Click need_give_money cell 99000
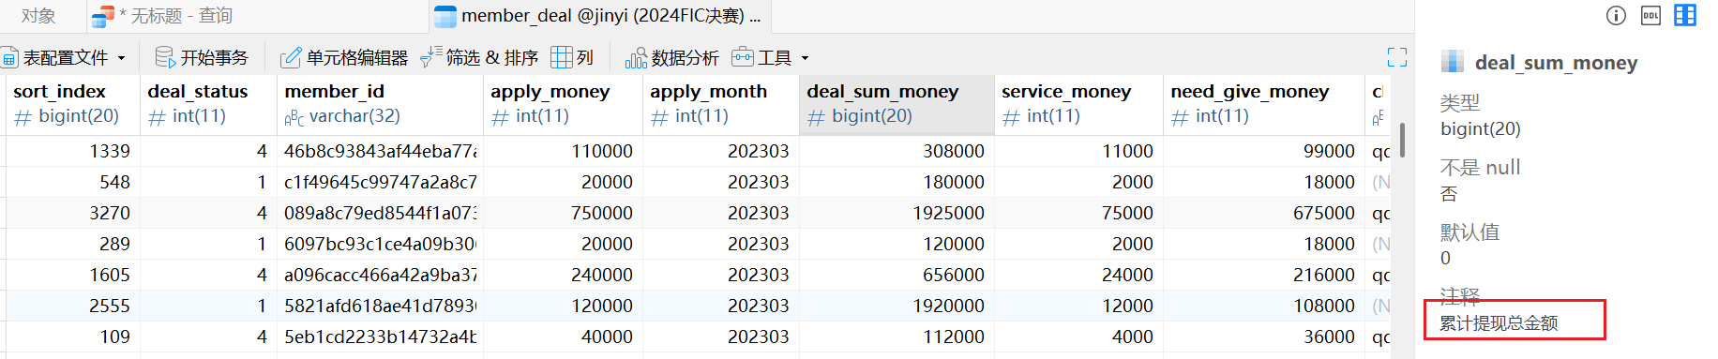The width and height of the screenshot is (1718, 359). coord(1263,151)
